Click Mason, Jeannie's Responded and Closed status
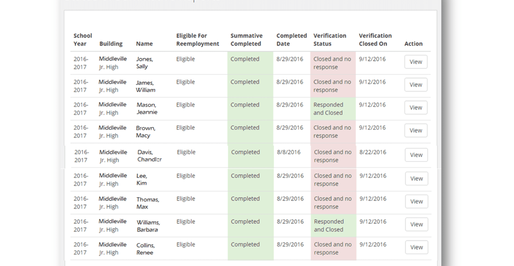Image resolution: width=514 pixels, height=266 pixels. click(x=328, y=109)
